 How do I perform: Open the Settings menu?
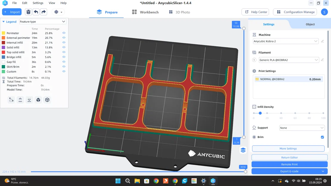(x=38, y=3)
